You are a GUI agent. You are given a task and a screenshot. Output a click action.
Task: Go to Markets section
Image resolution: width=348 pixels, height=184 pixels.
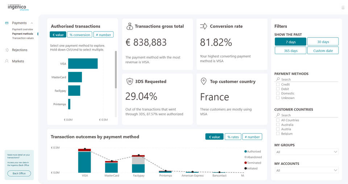(18, 61)
